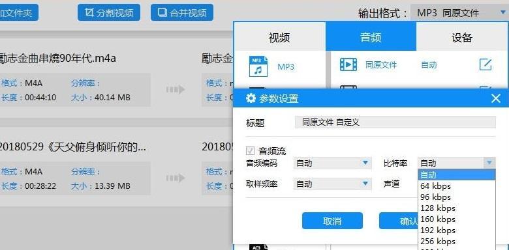Select the MP3 format label

(286, 66)
